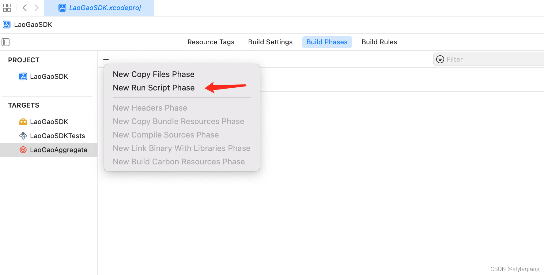Go back with the left chevron
This screenshot has width=544, height=275.
tap(25, 8)
